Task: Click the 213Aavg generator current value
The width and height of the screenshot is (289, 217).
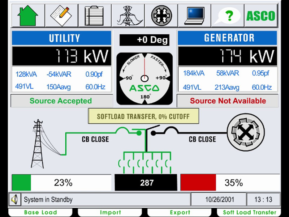Action: coord(227,87)
